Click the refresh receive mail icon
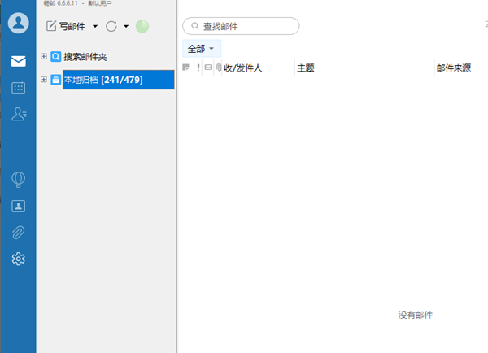The width and height of the screenshot is (488, 353). pos(111,27)
